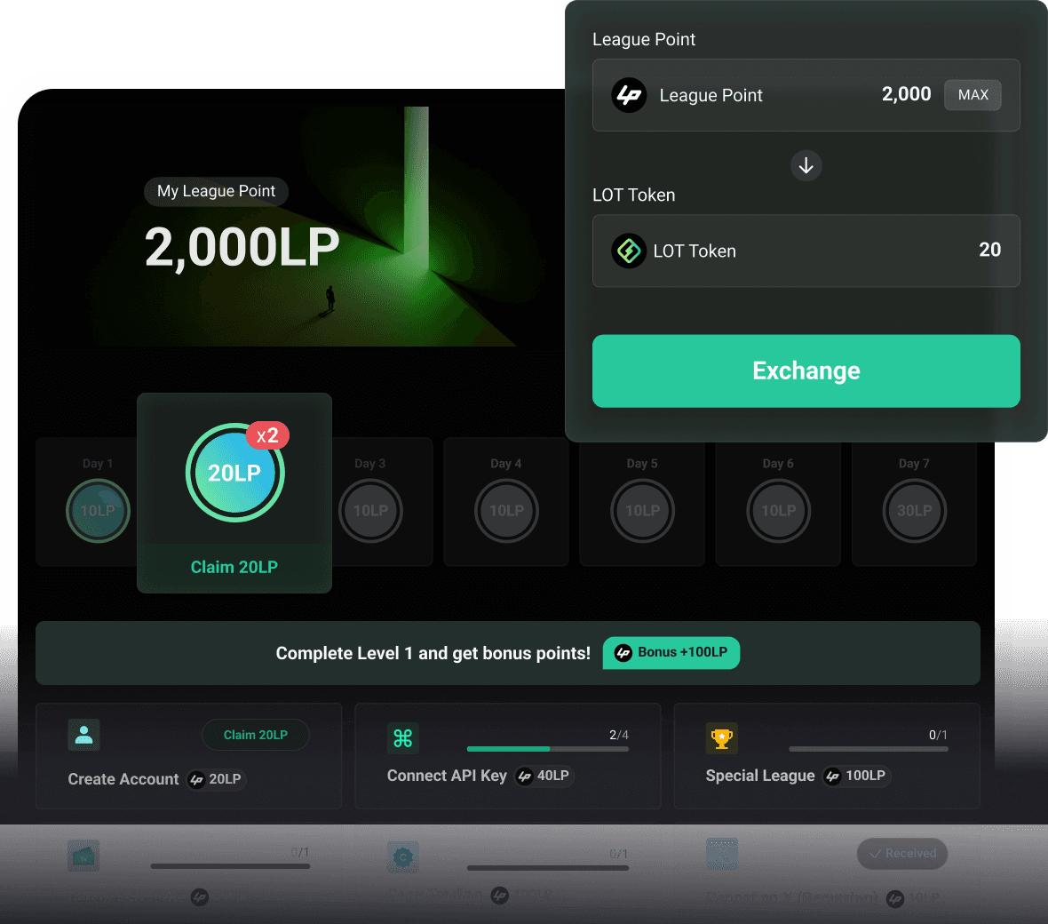
Task: Click the Special League progress bar
Action: [x=869, y=749]
